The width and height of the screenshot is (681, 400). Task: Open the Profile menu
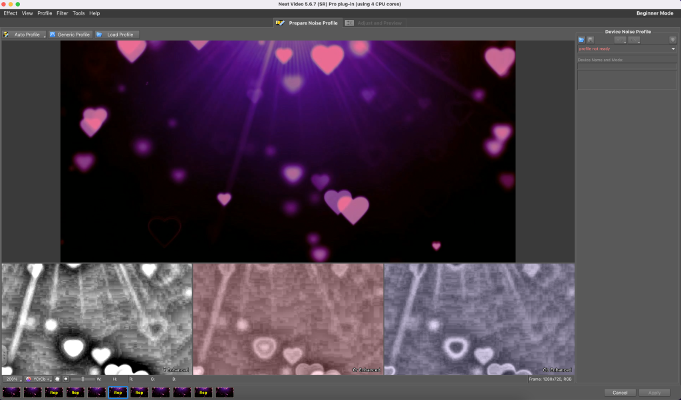[45, 13]
